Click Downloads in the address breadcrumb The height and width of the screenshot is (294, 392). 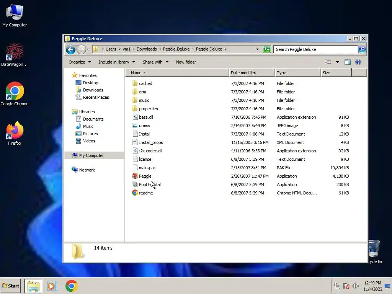[x=147, y=49]
